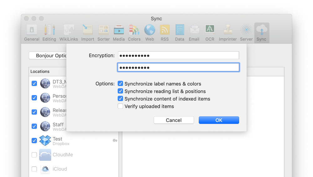Untick the Test Dropbox location checkbox
The width and height of the screenshot is (313, 177).
34,141
